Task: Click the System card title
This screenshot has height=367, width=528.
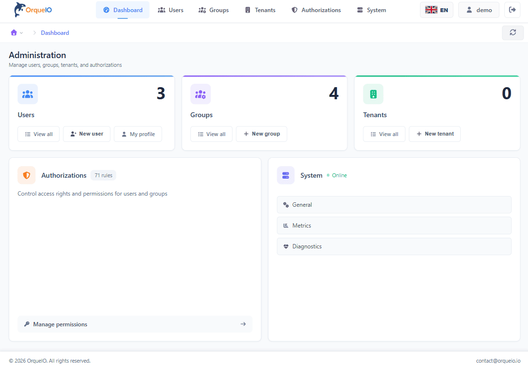Action: pos(311,175)
